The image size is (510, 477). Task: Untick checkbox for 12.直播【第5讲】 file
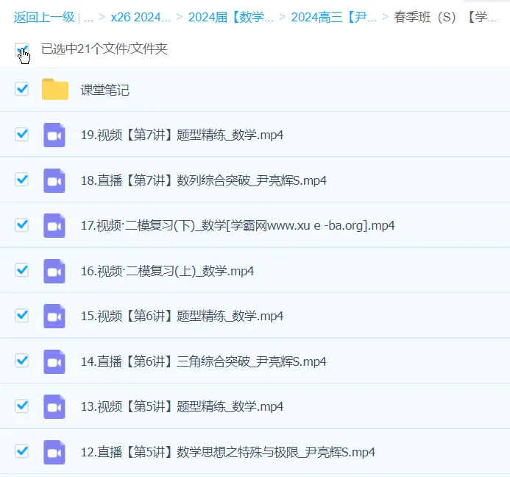tap(22, 451)
